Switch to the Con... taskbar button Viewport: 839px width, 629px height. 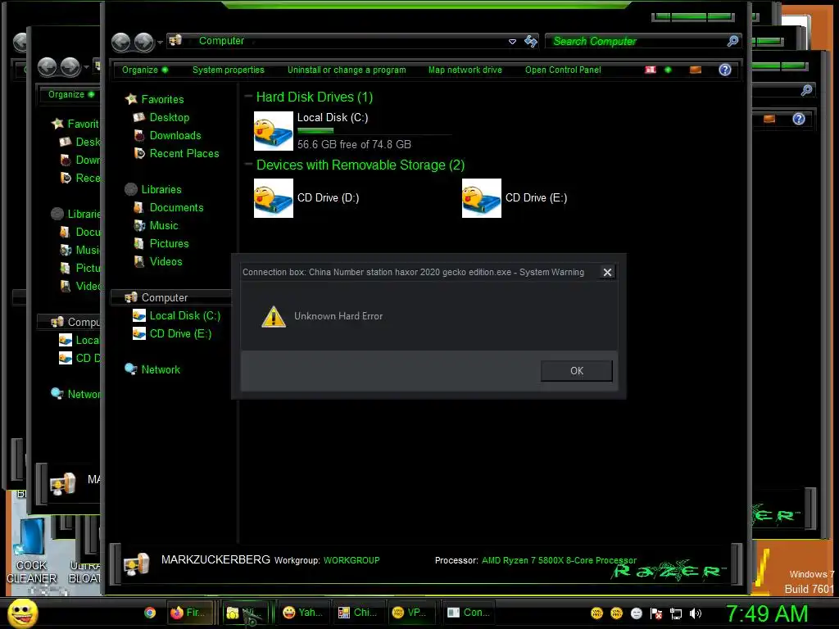point(469,613)
